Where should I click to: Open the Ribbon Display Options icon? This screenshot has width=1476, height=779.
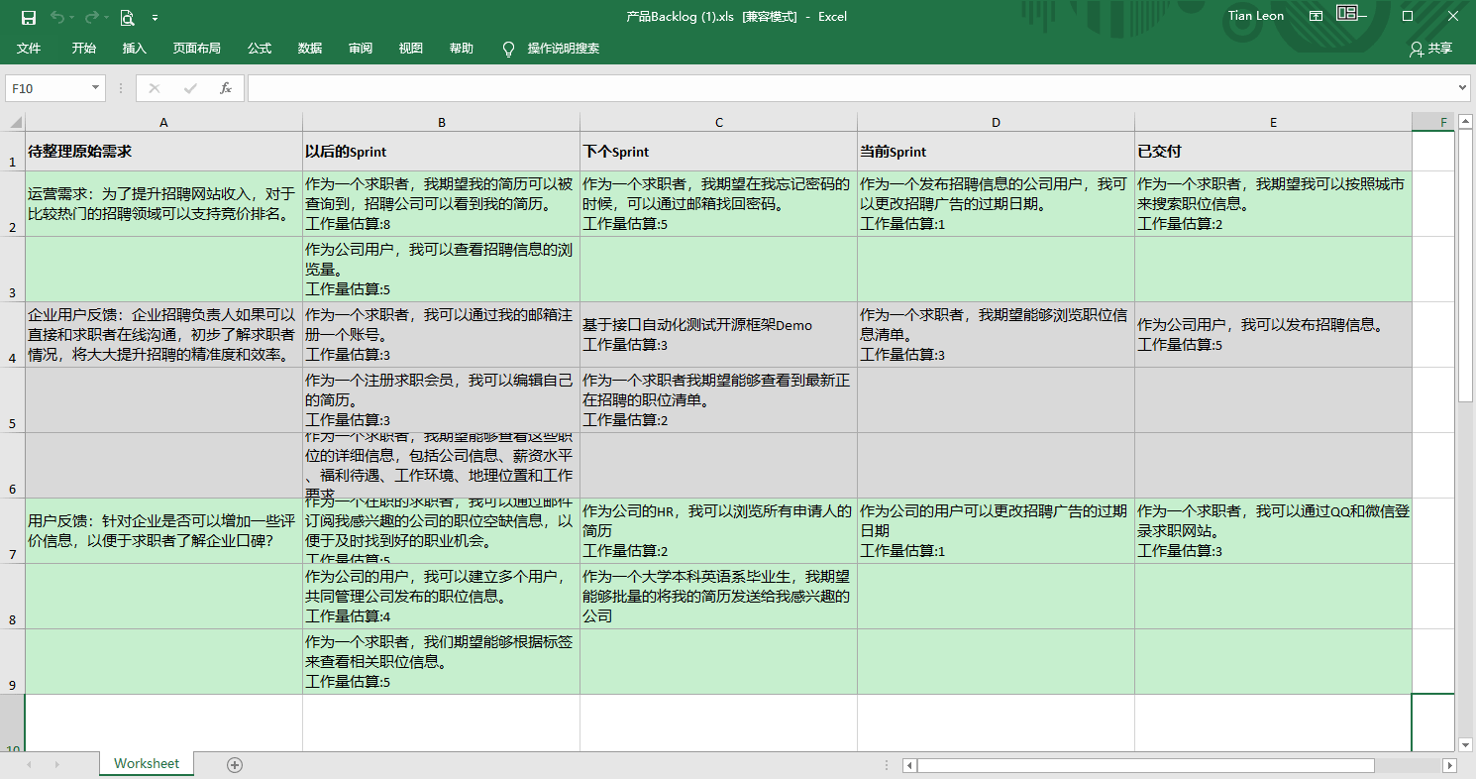[1316, 16]
